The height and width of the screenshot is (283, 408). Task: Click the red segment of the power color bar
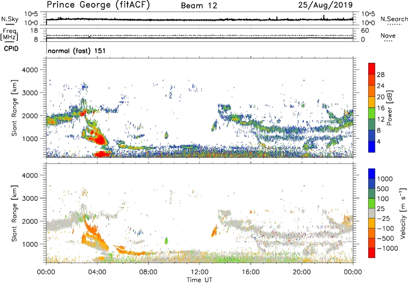coord(372,68)
